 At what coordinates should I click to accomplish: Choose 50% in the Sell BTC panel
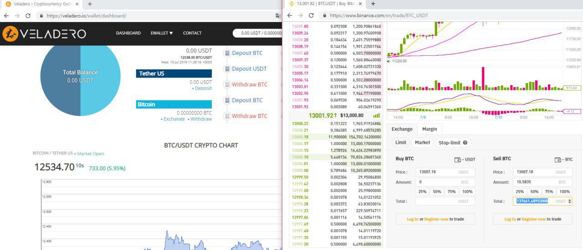[x=534, y=191]
